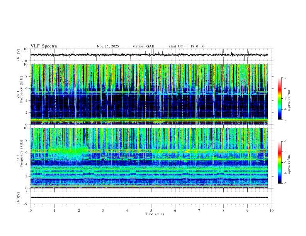Click time axis tick label "0"
Viewport: 306px width, 236px height.
coord(31,211)
